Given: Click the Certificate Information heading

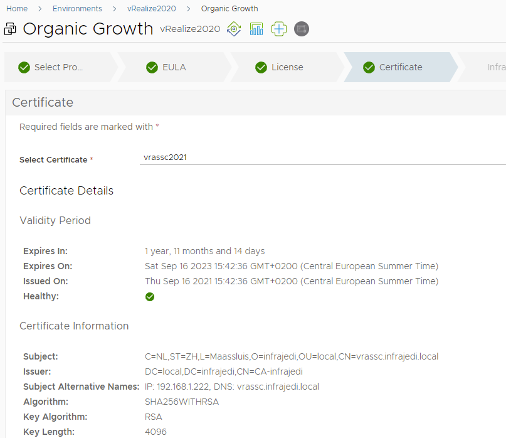Looking at the screenshot, I should click(x=74, y=326).
